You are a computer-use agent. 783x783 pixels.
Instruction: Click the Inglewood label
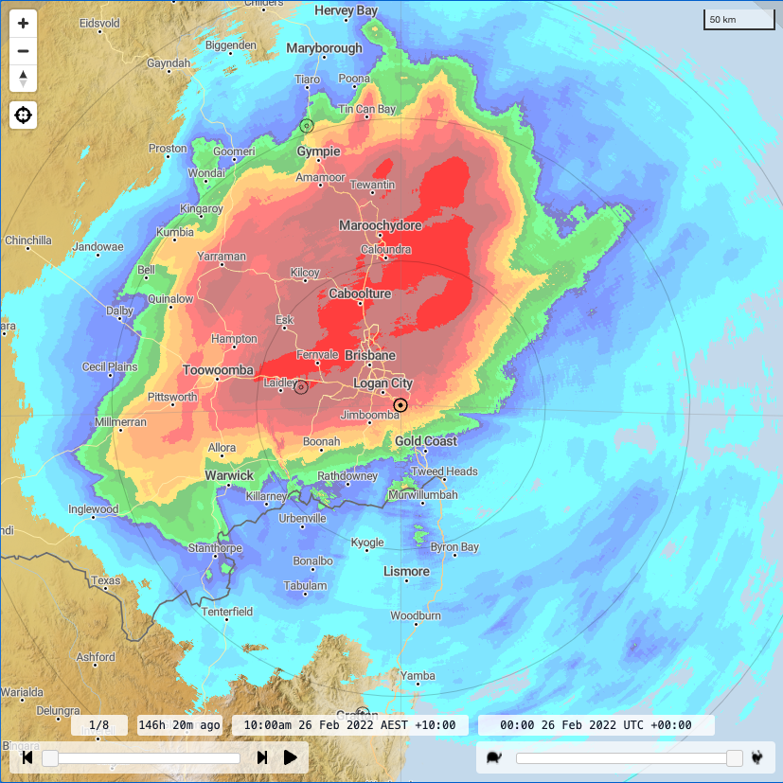coord(94,508)
